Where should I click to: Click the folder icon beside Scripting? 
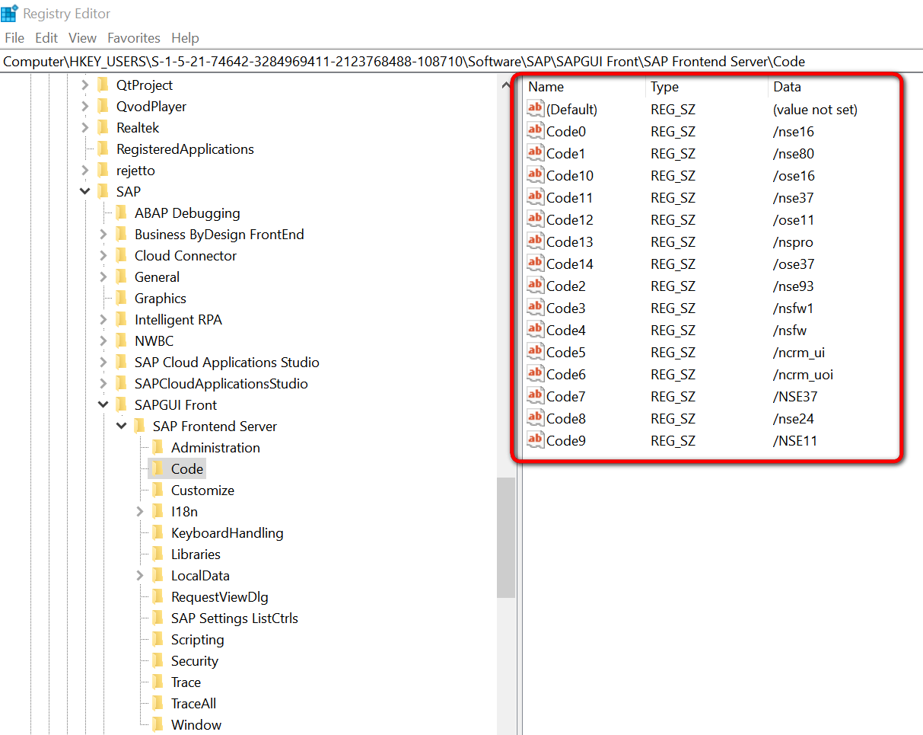coord(158,639)
